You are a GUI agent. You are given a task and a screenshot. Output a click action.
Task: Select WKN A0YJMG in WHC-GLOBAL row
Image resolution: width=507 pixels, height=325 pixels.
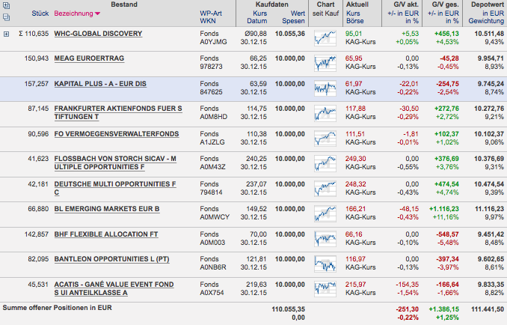point(213,42)
